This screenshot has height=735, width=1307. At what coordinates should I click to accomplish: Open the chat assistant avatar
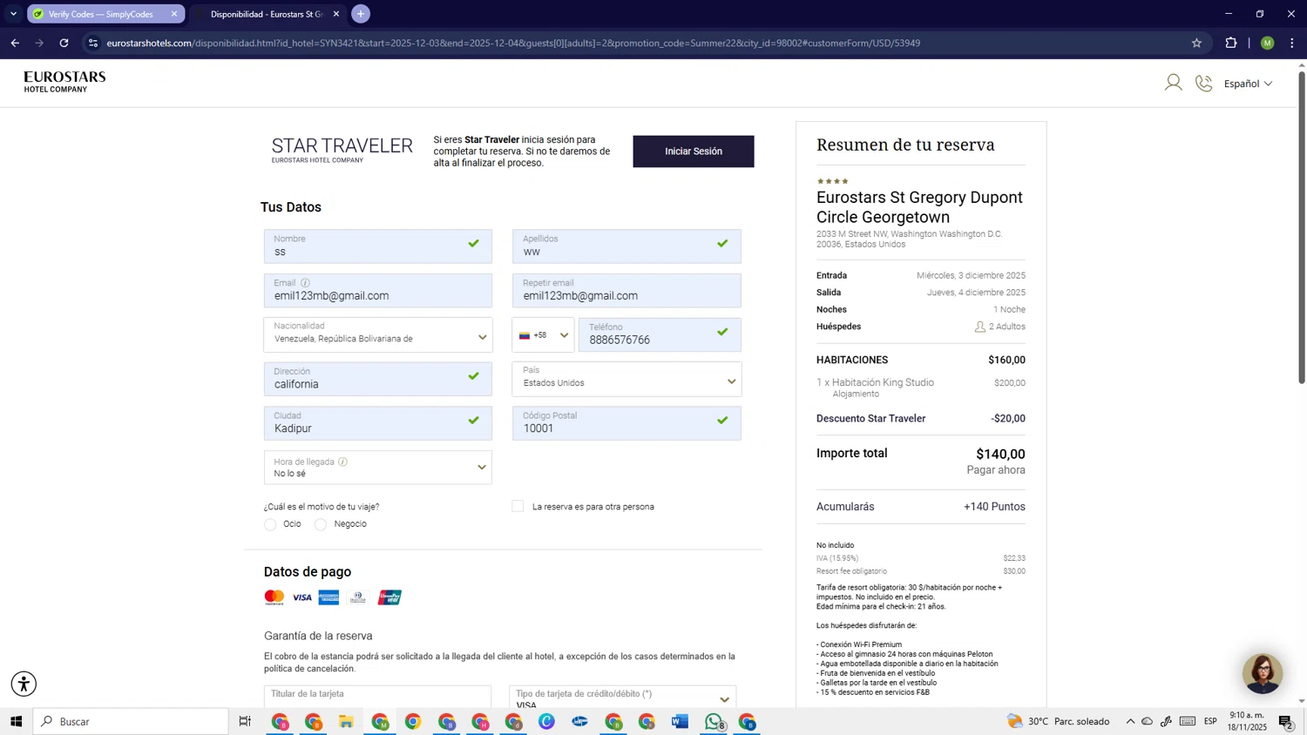coord(1262,673)
